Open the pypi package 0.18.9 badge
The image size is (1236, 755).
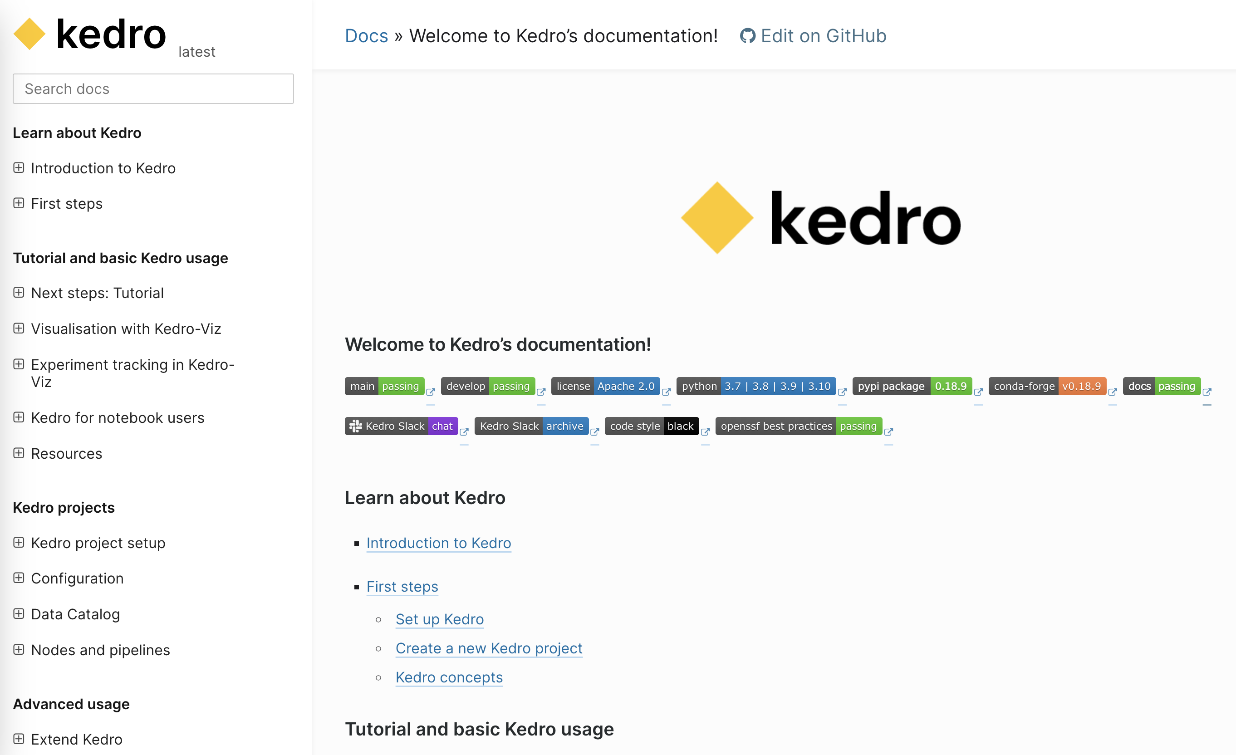pos(913,386)
